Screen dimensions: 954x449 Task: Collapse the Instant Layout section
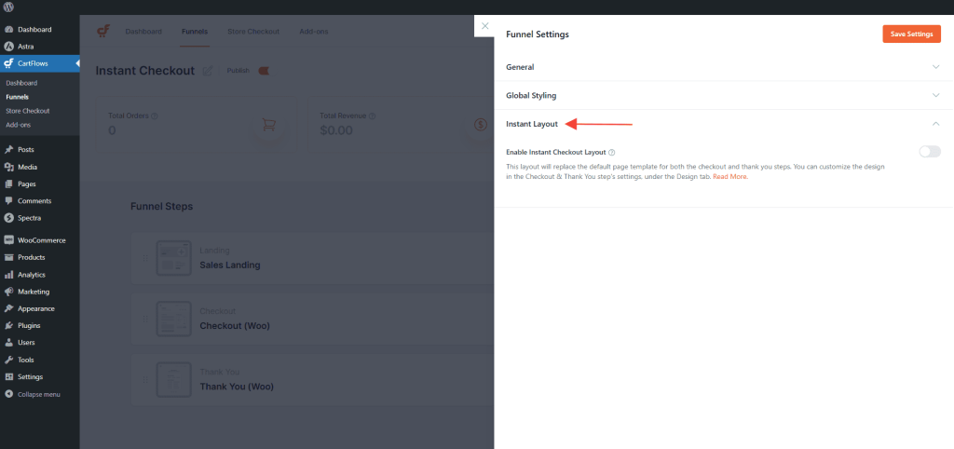(935, 124)
